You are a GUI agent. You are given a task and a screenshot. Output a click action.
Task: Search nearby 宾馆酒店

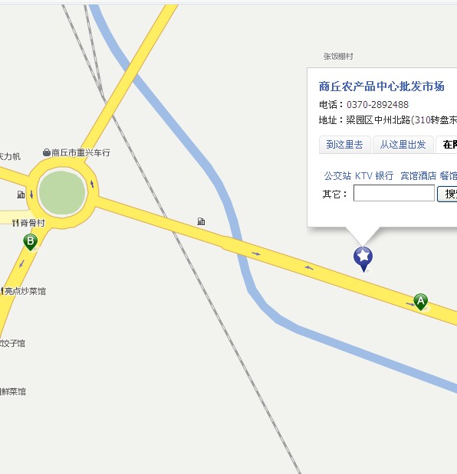pos(418,175)
